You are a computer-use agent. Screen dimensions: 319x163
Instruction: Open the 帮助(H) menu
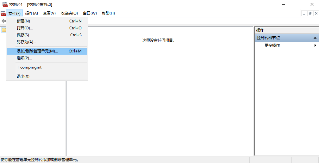(x=108, y=13)
